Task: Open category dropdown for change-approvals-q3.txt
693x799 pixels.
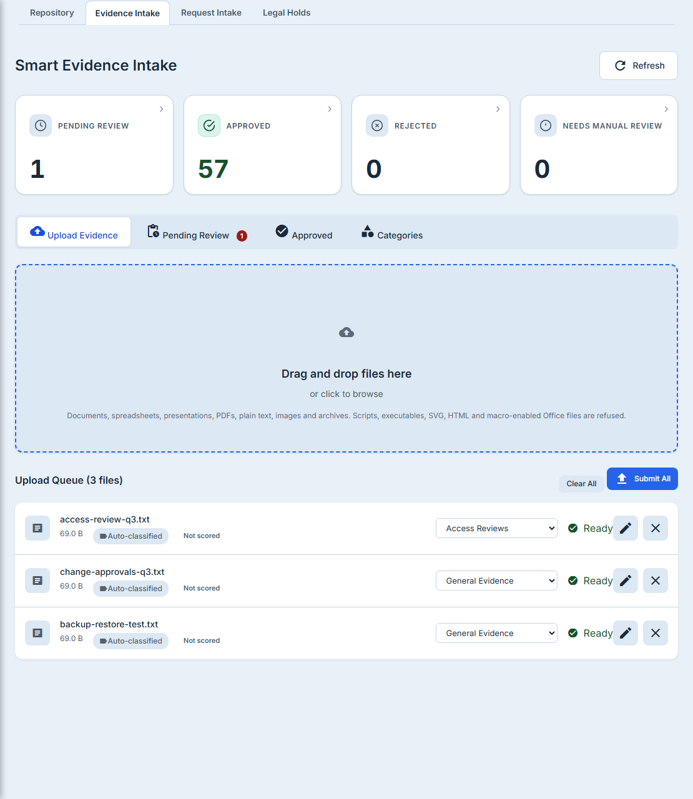Action: (496, 581)
